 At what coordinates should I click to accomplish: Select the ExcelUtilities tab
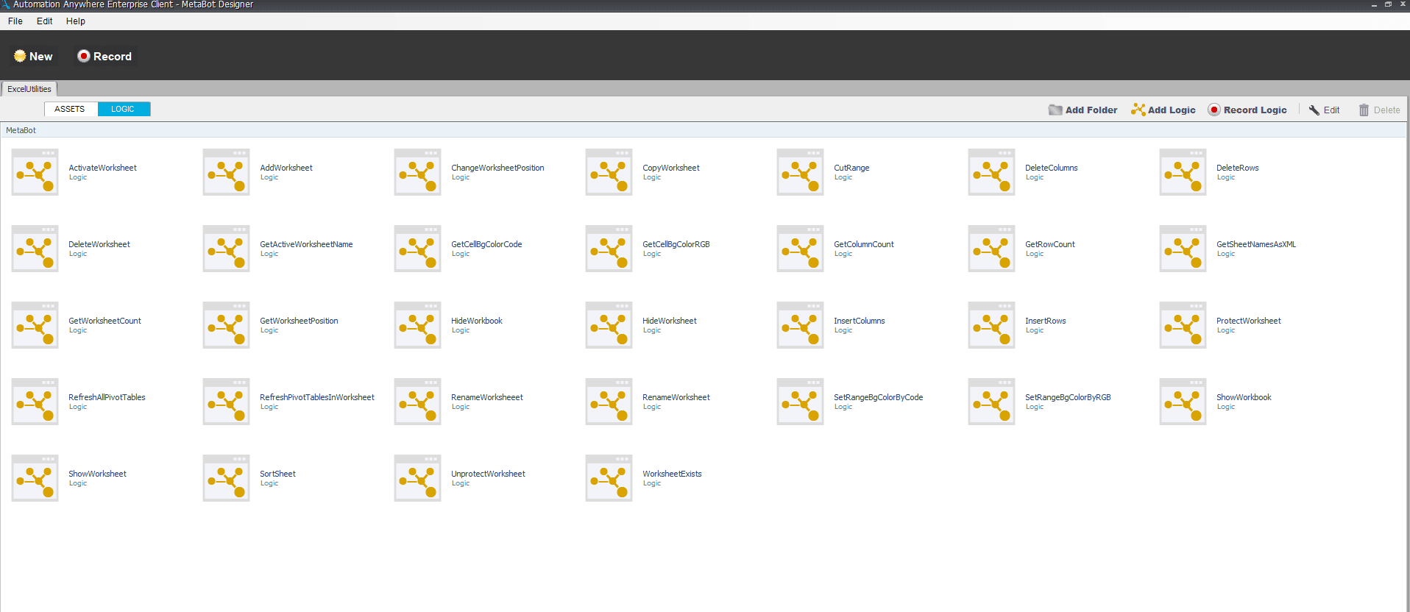click(x=29, y=89)
